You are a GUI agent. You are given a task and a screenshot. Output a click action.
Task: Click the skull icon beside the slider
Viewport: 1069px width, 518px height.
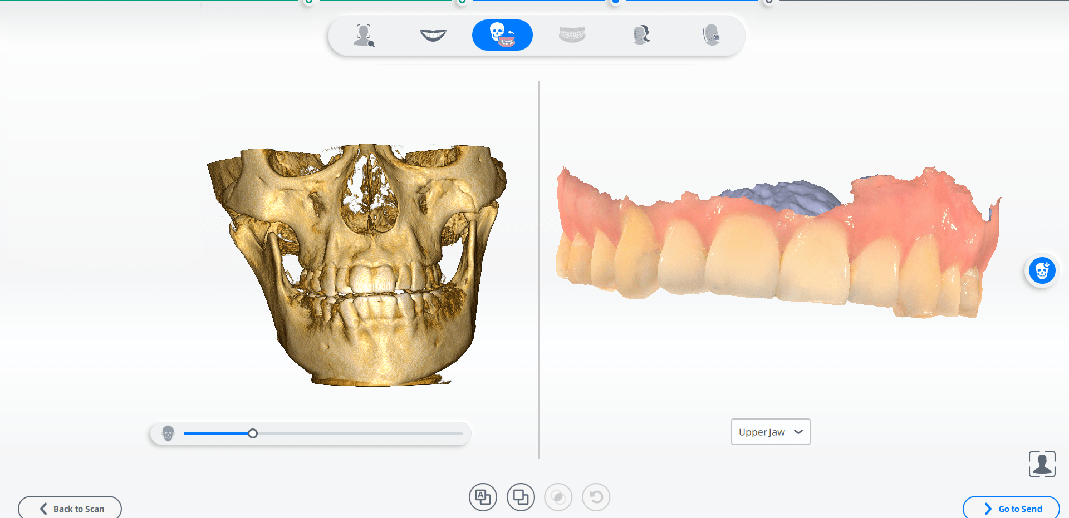click(x=168, y=433)
